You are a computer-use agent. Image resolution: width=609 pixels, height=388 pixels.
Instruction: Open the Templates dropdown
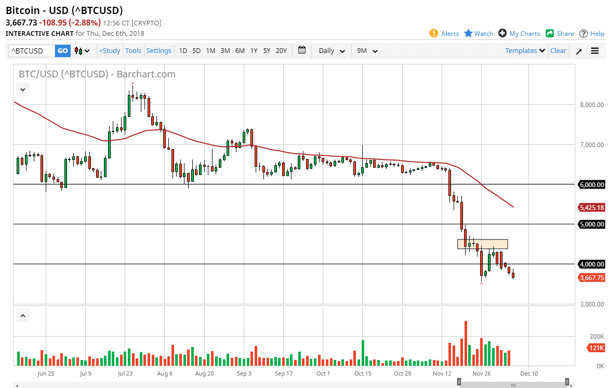(x=524, y=50)
